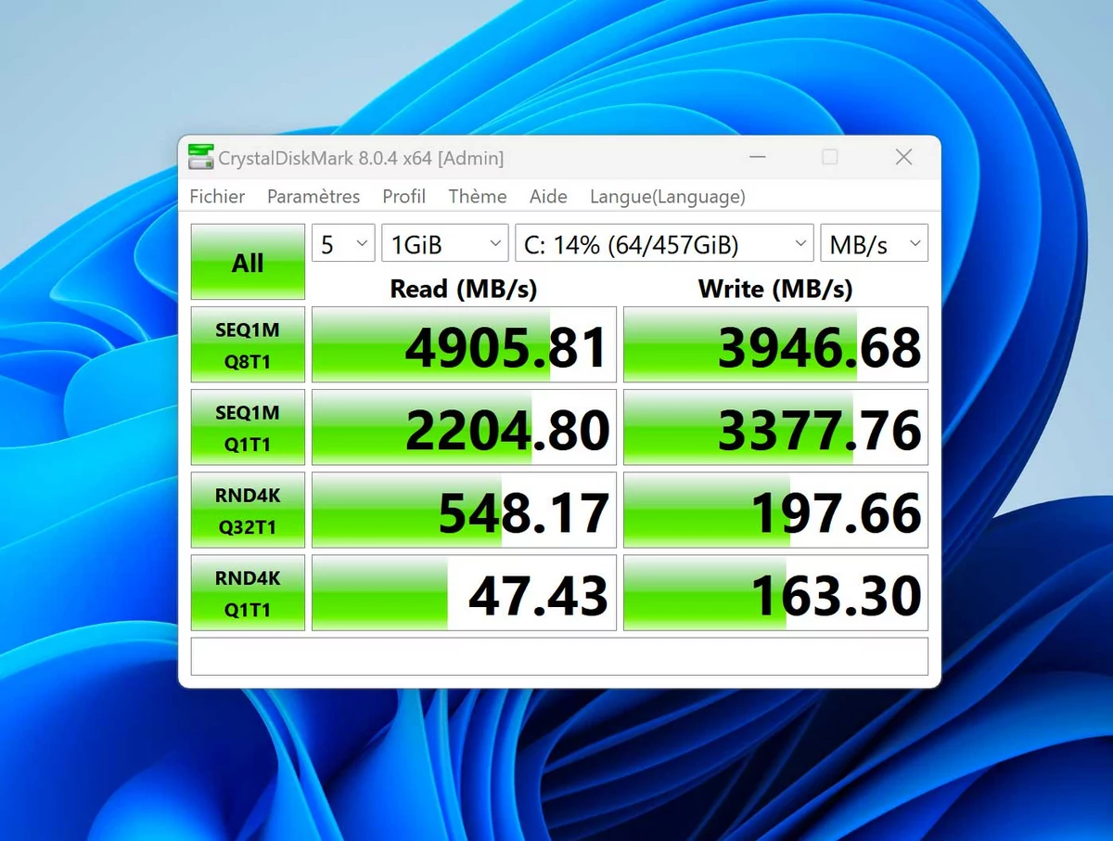The image size is (1113, 841).
Task: Click the 3946.68 write result
Action: point(775,344)
